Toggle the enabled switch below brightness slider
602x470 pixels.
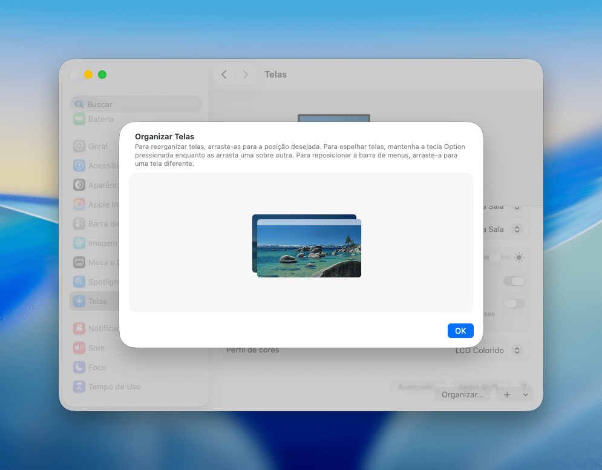pyautogui.click(x=514, y=281)
